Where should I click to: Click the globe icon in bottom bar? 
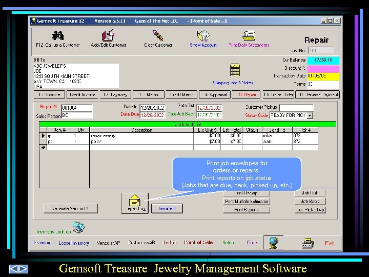coord(273,242)
